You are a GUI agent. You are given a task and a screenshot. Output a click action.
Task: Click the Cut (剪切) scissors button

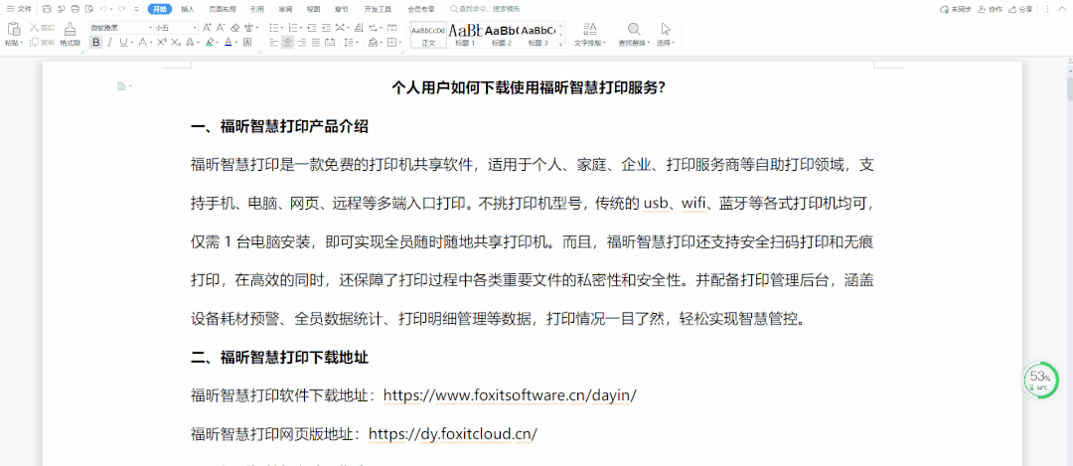[x=42, y=28]
